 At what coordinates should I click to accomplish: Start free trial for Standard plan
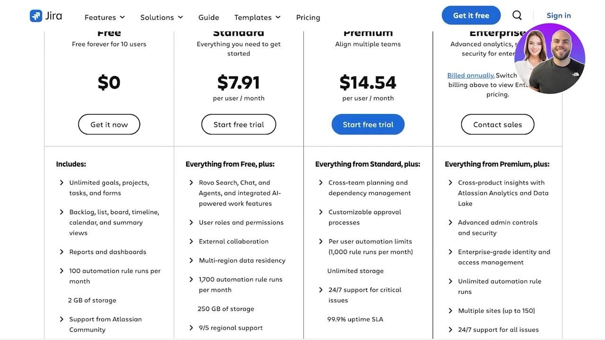pyautogui.click(x=239, y=124)
